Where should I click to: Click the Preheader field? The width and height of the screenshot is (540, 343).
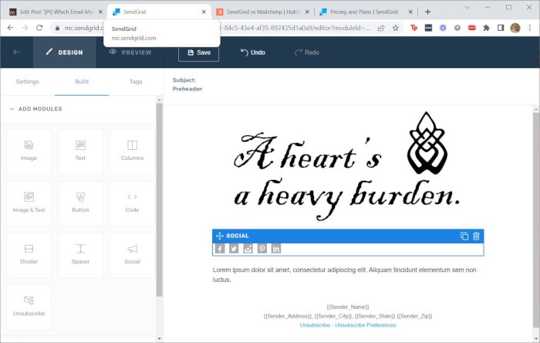pyautogui.click(x=187, y=89)
